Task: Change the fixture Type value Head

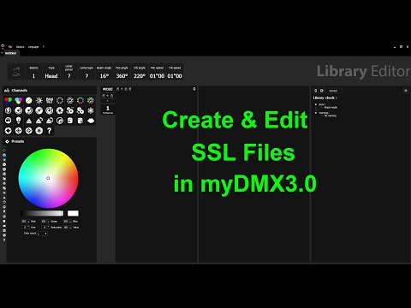Action: [51, 76]
